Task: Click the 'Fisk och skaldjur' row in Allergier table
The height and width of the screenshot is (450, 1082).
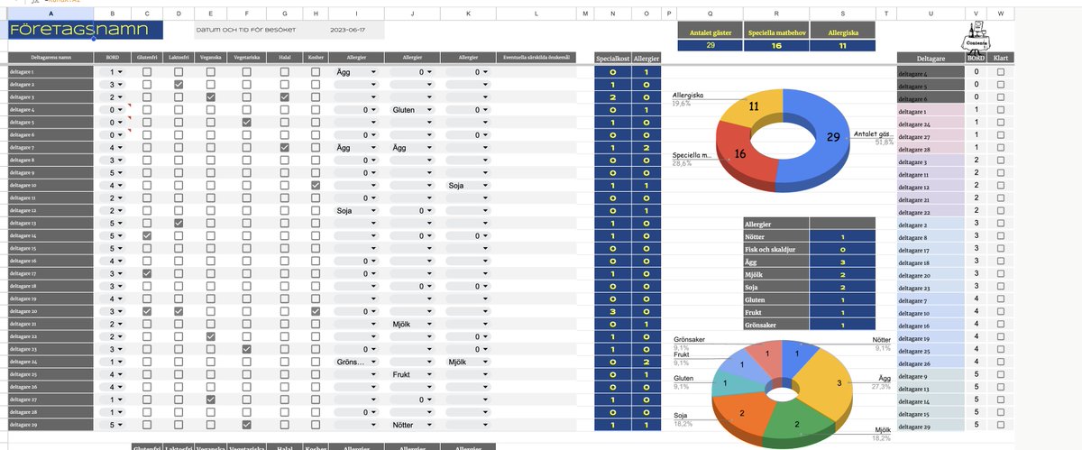Action: (x=808, y=249)
